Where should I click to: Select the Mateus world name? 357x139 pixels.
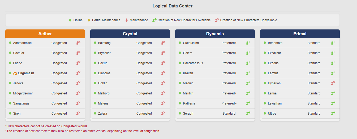coord(103,103)
